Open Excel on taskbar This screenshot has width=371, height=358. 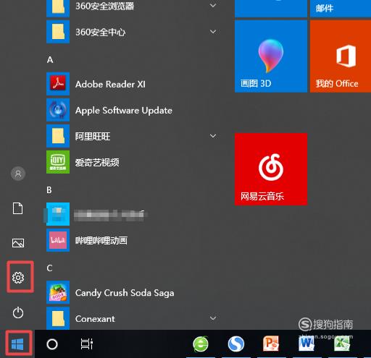tap(342, 344)
